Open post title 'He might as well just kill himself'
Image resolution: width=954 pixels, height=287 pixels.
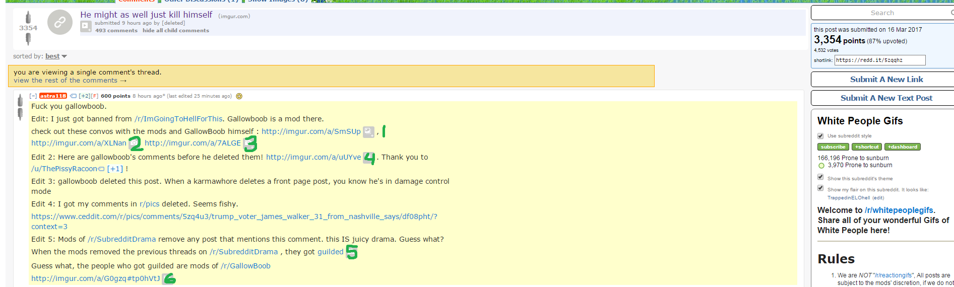point(146,15)
